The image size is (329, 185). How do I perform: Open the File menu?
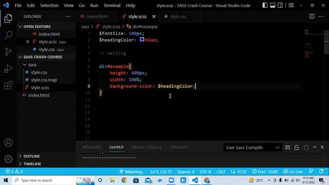[19, 6]
